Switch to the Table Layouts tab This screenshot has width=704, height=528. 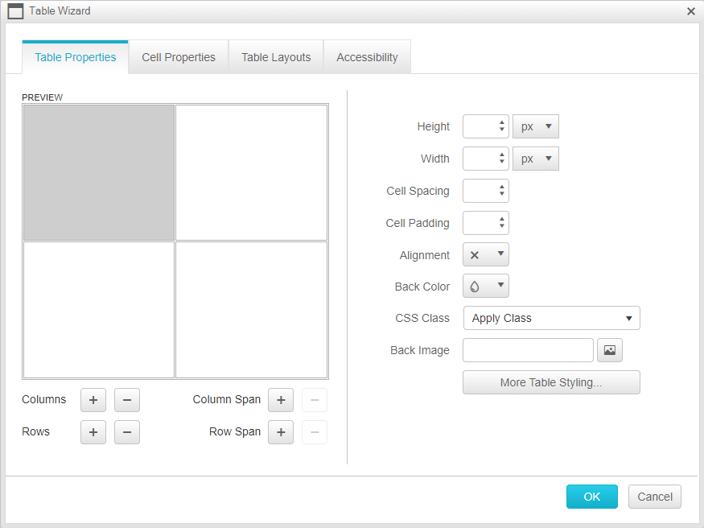point(276,57)
